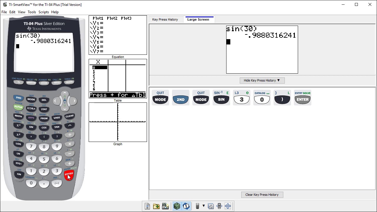
Task: Toggle the View3 cube icon
Action: pyautogui.click(x=177, y=206)
